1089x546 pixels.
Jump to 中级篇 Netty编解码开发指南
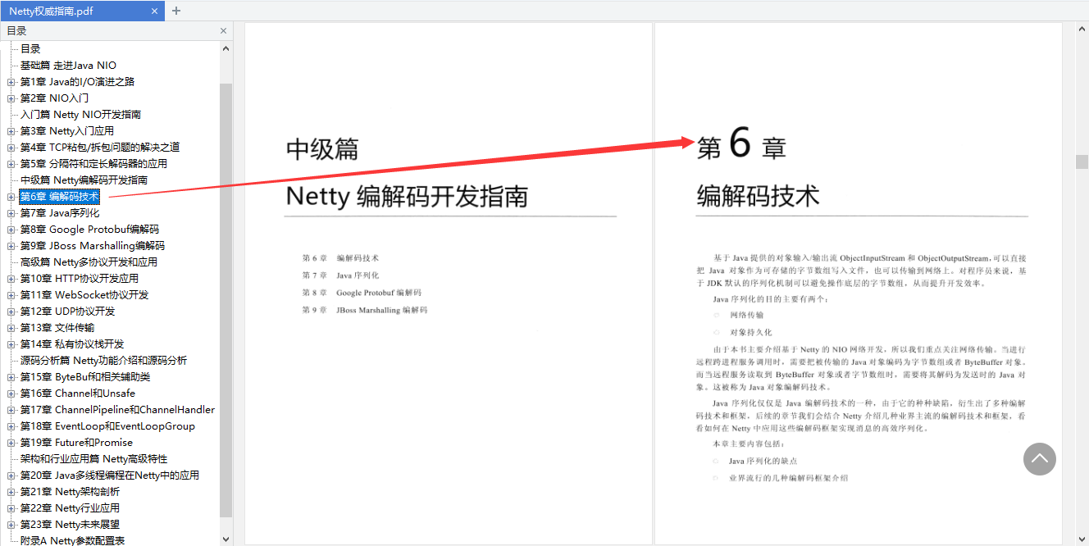(84, 180)
